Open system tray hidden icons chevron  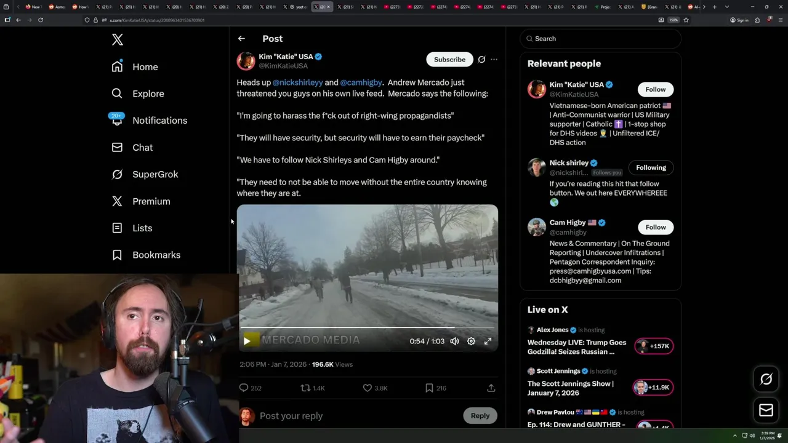[x=734, y=436]
